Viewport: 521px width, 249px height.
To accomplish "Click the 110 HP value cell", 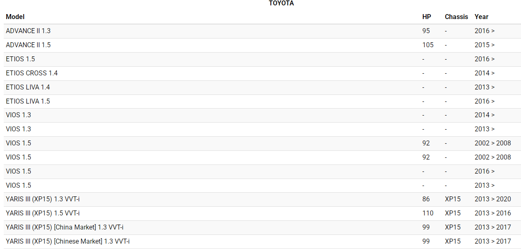I will click(428, 213).
